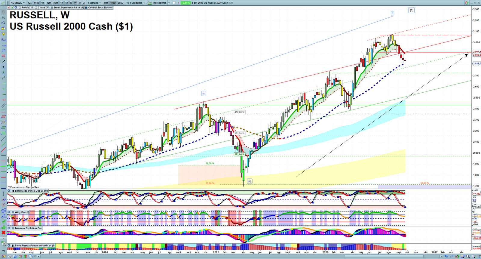
Task: Pick the zoom-area magnifier tool
Action: 3,23
